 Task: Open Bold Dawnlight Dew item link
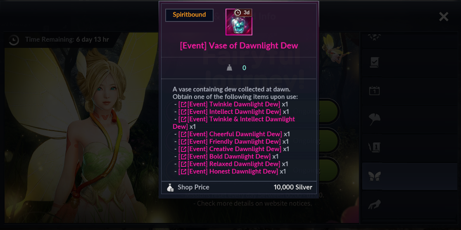click(225, 156)
